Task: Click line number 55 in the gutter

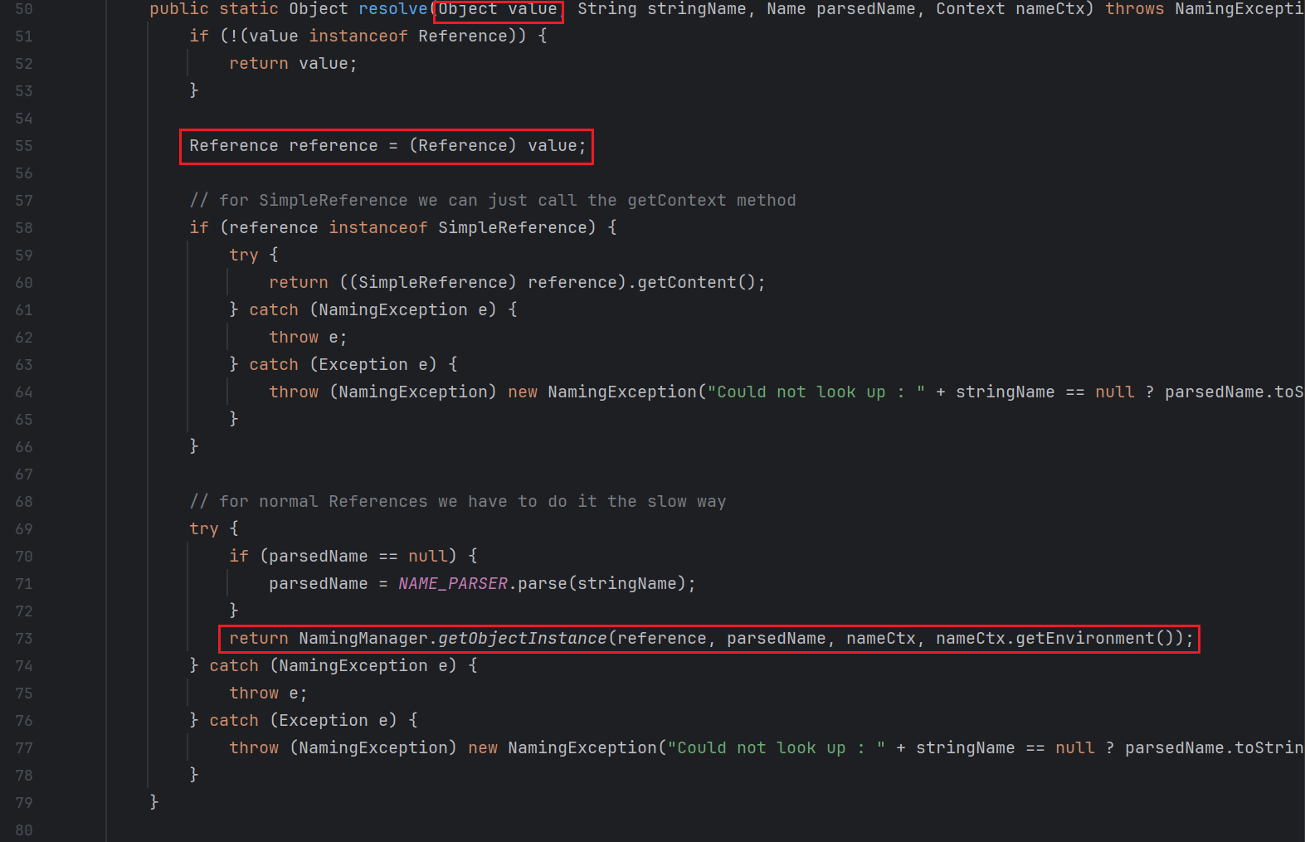Action: pyautogui.click(x=24, y=146)
